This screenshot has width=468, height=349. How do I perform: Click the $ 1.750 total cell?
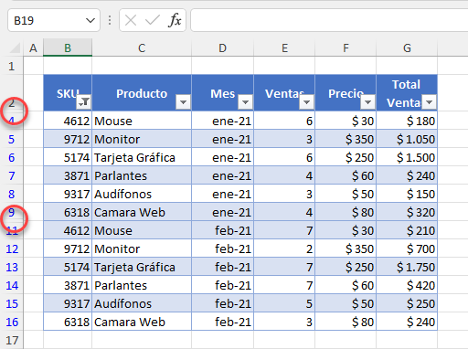[x=407, y=267]
